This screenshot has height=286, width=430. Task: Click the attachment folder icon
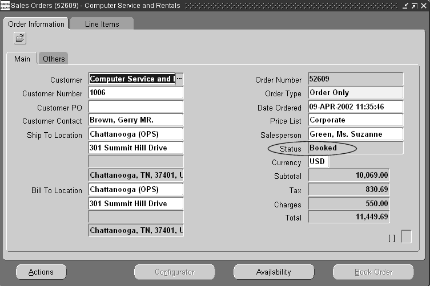pyautogui.click(x=20, y=38)
